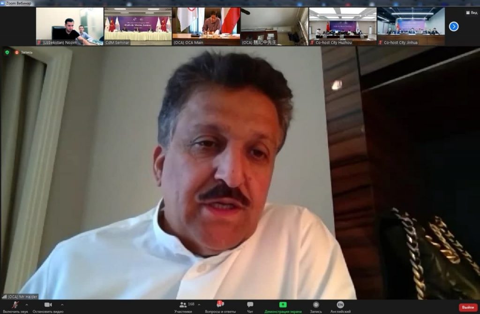The width and height of the screenshot is (480, 314).
Task: Expand audio options arrow beside microphone
Action: [26, 305]
